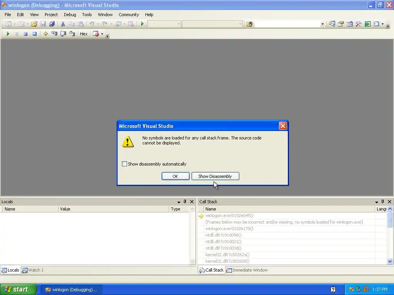Click the Restart debugging icon

(34, 34)
